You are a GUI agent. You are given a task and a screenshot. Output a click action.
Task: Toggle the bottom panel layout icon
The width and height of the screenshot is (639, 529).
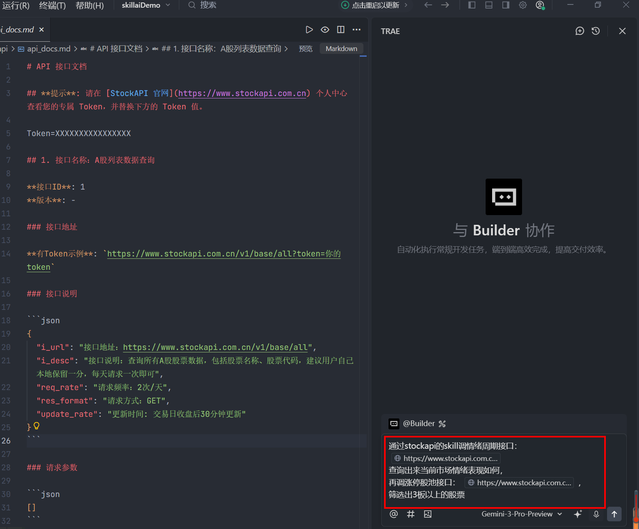489,5
